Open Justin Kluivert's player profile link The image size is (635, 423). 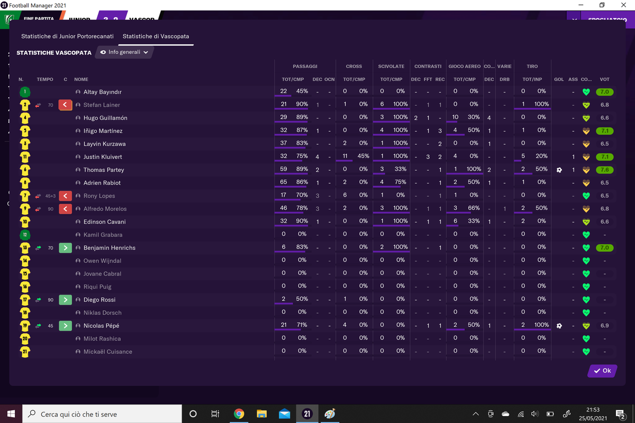[103, 157]
